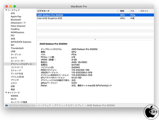
Task: Collapse the ハードウェア section triangle
Action: click(6, 10)
